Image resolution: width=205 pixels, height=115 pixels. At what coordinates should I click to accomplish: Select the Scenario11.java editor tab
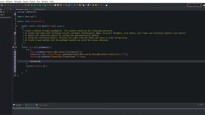click(21, 9)
